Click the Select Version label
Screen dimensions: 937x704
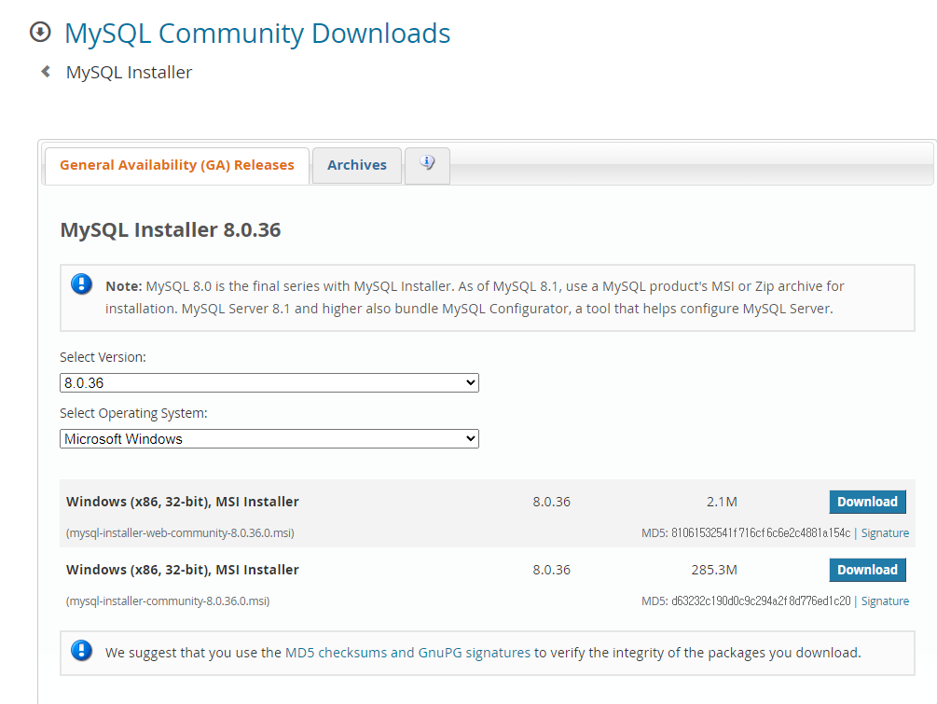tap(103, 357)
